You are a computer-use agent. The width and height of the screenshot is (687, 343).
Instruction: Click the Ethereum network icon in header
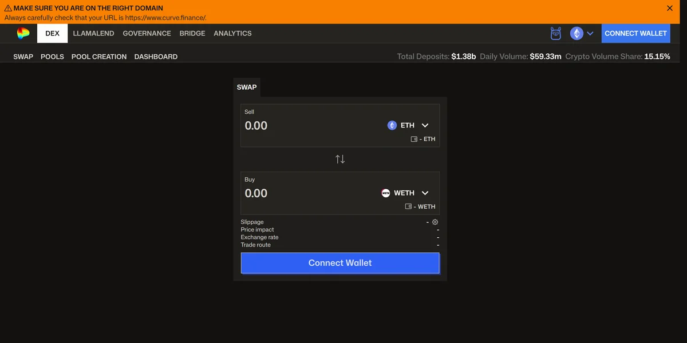[577, 33]
